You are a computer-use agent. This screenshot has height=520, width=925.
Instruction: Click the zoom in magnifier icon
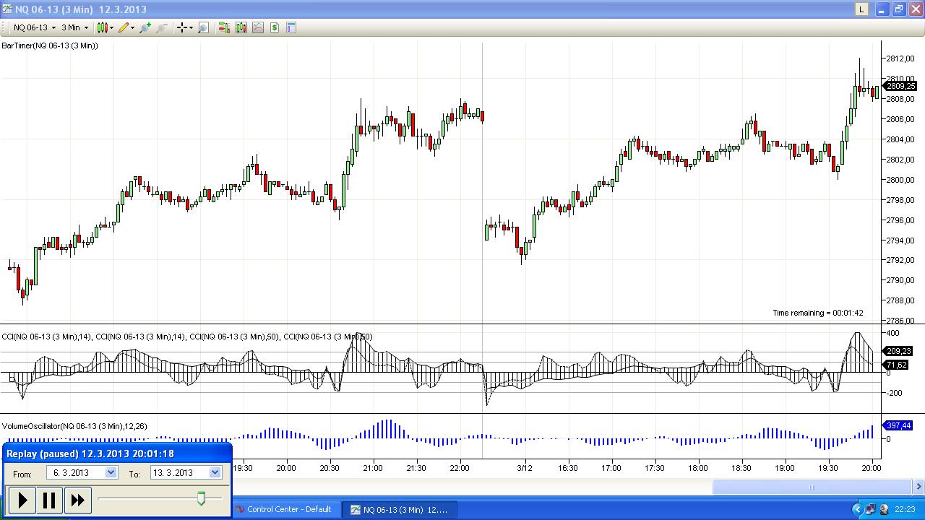click(145, 27)
